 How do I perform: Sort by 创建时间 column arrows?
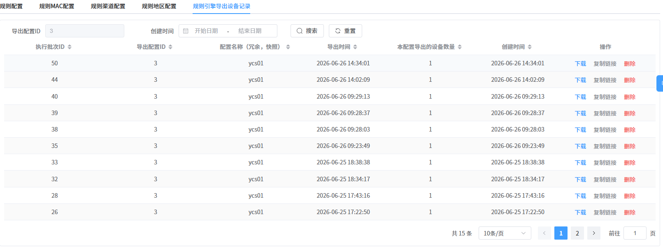click(530, 47)
